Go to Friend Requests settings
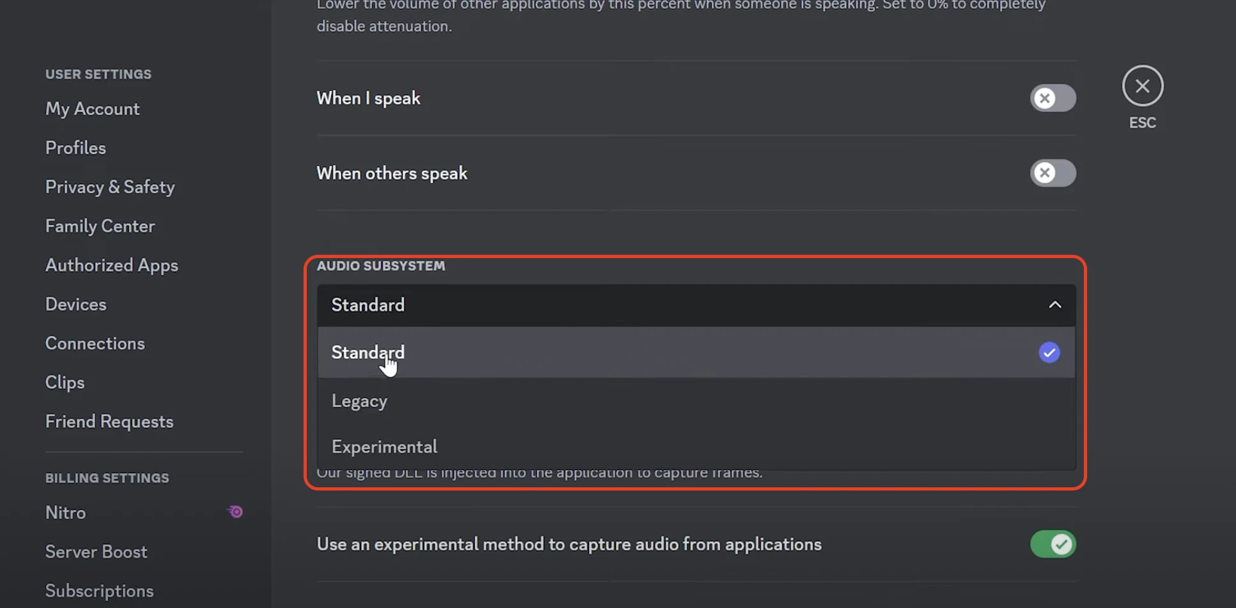Screen dimensions: 1236x608 tap(109, 422)
